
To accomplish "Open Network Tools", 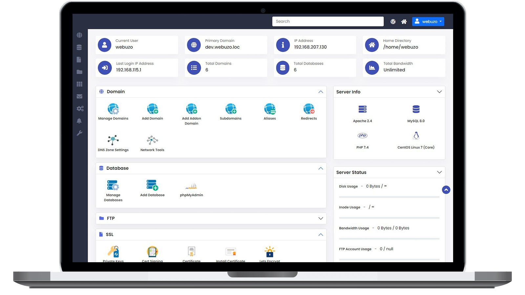I will pos(152,141).
